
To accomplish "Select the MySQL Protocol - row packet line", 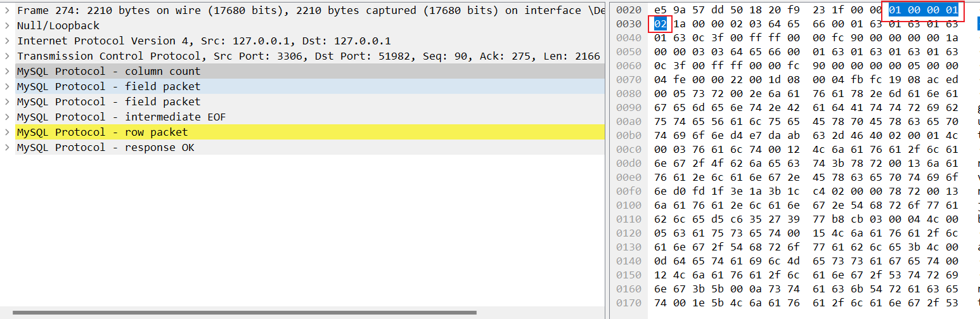I will click(102, 133).
